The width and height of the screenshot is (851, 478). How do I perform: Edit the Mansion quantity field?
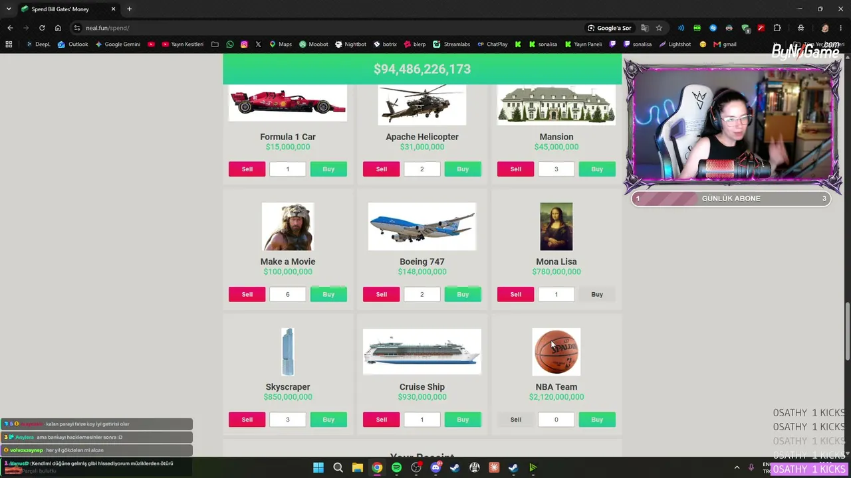[x=556, y=169]
